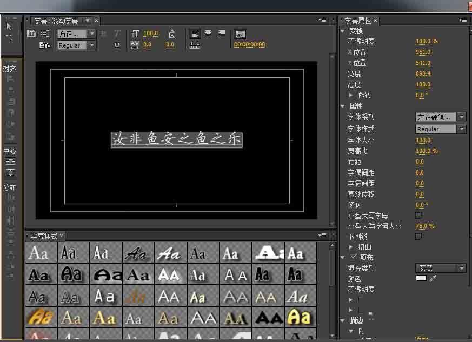Click the left-align text icon
Screen dimensions: 472x342
pos(195,33)
